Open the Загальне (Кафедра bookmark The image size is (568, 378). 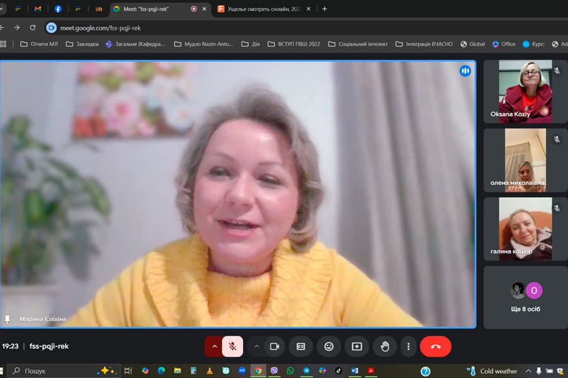pos(136,44)
